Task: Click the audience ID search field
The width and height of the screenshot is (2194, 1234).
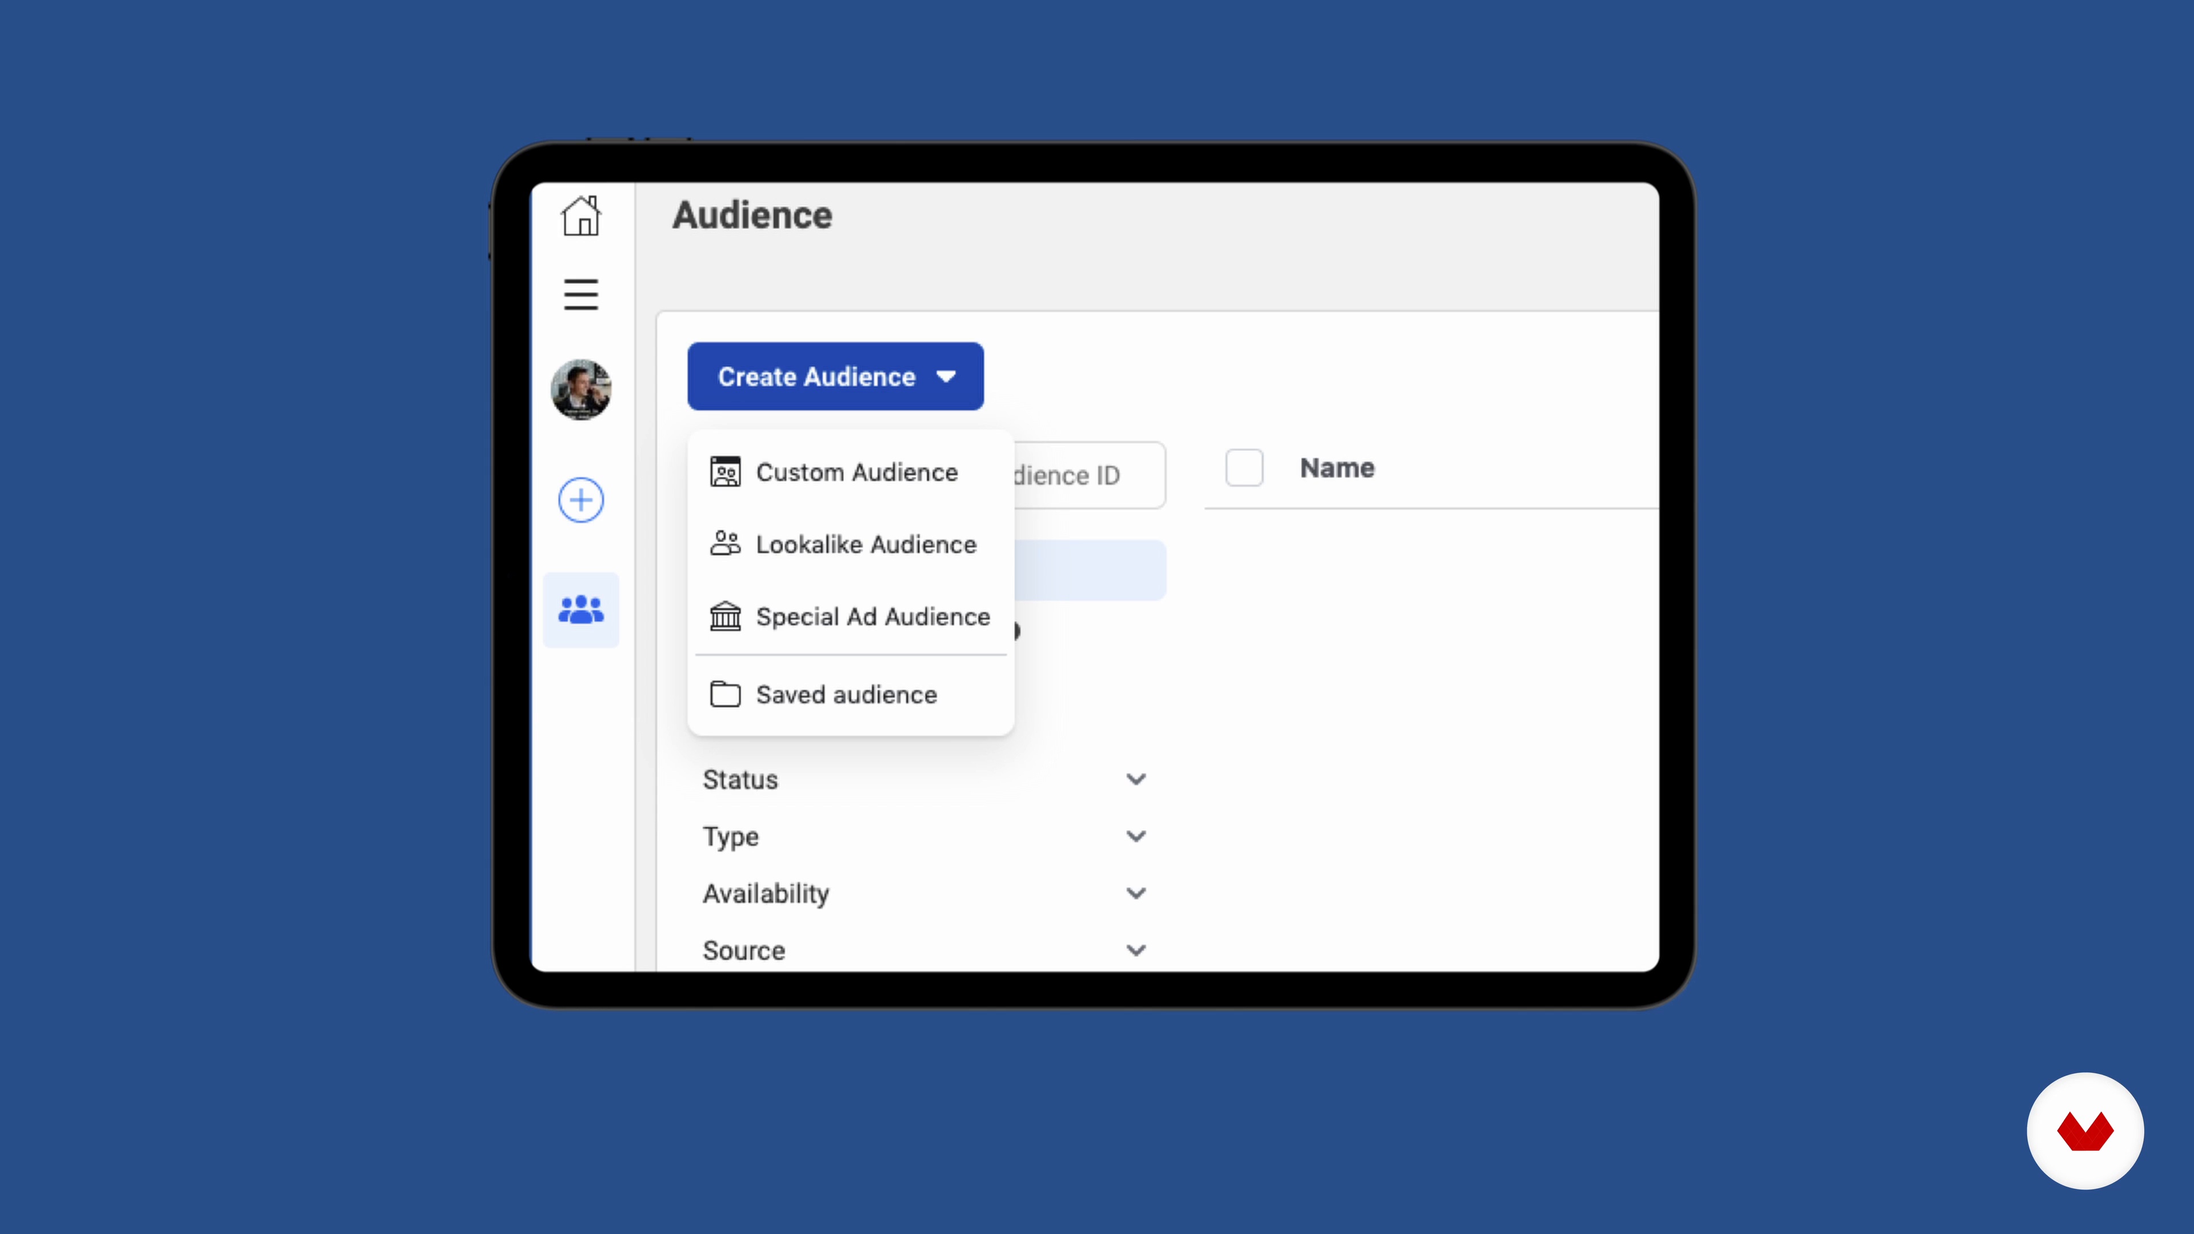Action: pos(1090,475)
